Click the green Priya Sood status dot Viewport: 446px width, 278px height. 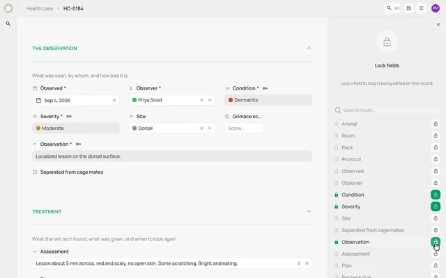coord(134,100)
